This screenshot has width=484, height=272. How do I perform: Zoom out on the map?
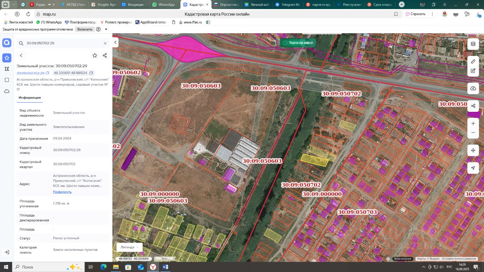(473, 133)
